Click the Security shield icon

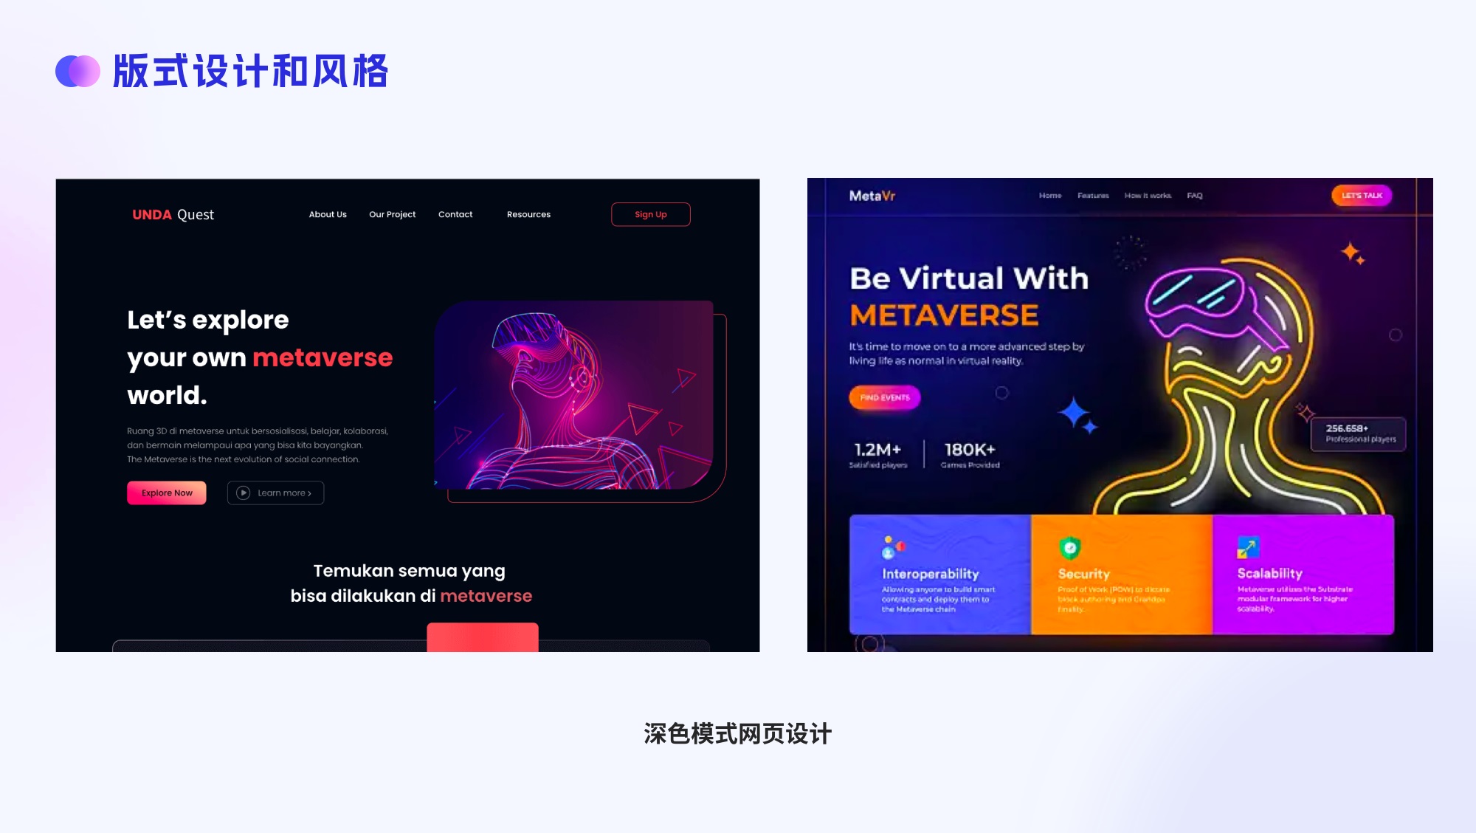pyautogui.click(x=1067, y=546)
